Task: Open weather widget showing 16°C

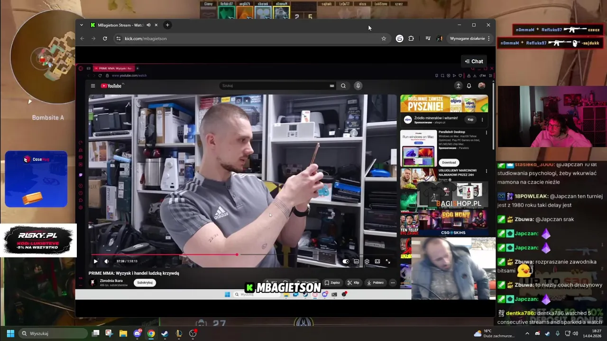Action: click(494, 333)
